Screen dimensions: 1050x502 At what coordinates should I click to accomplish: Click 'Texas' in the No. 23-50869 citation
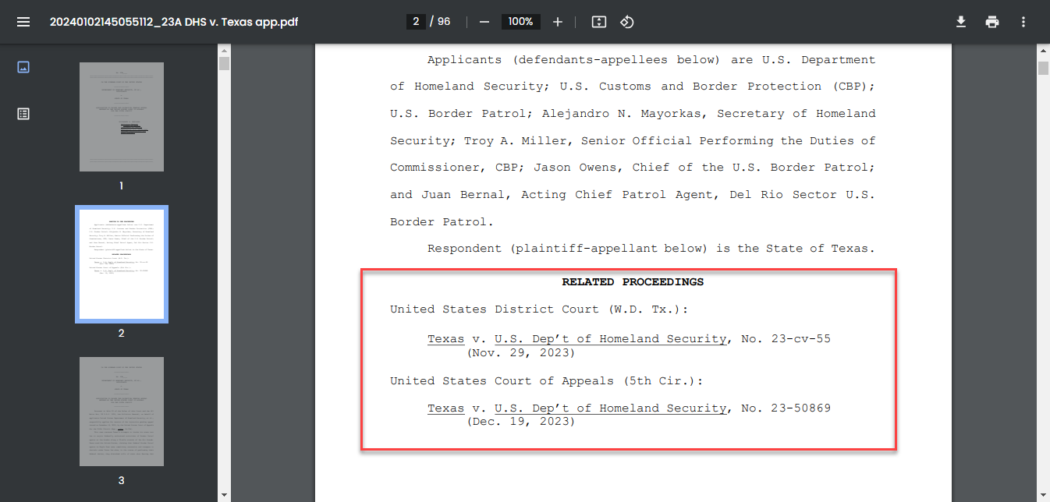point(445,408)
